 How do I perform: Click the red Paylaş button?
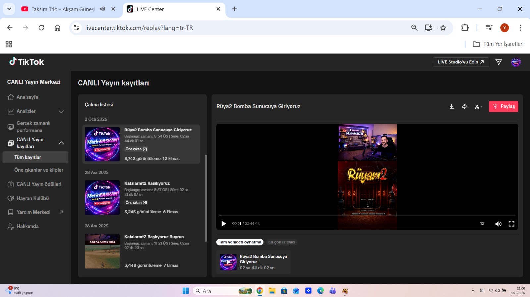coord(503,106)
